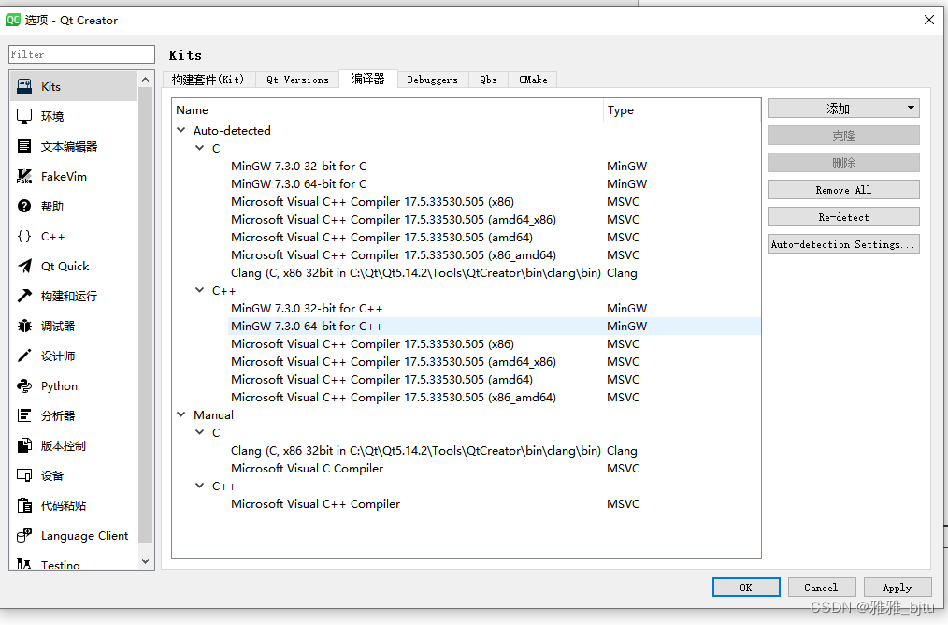The image size is (948, 625).
Task: Collapse the C++ group under Auto-detected
Action: [199, 290]
